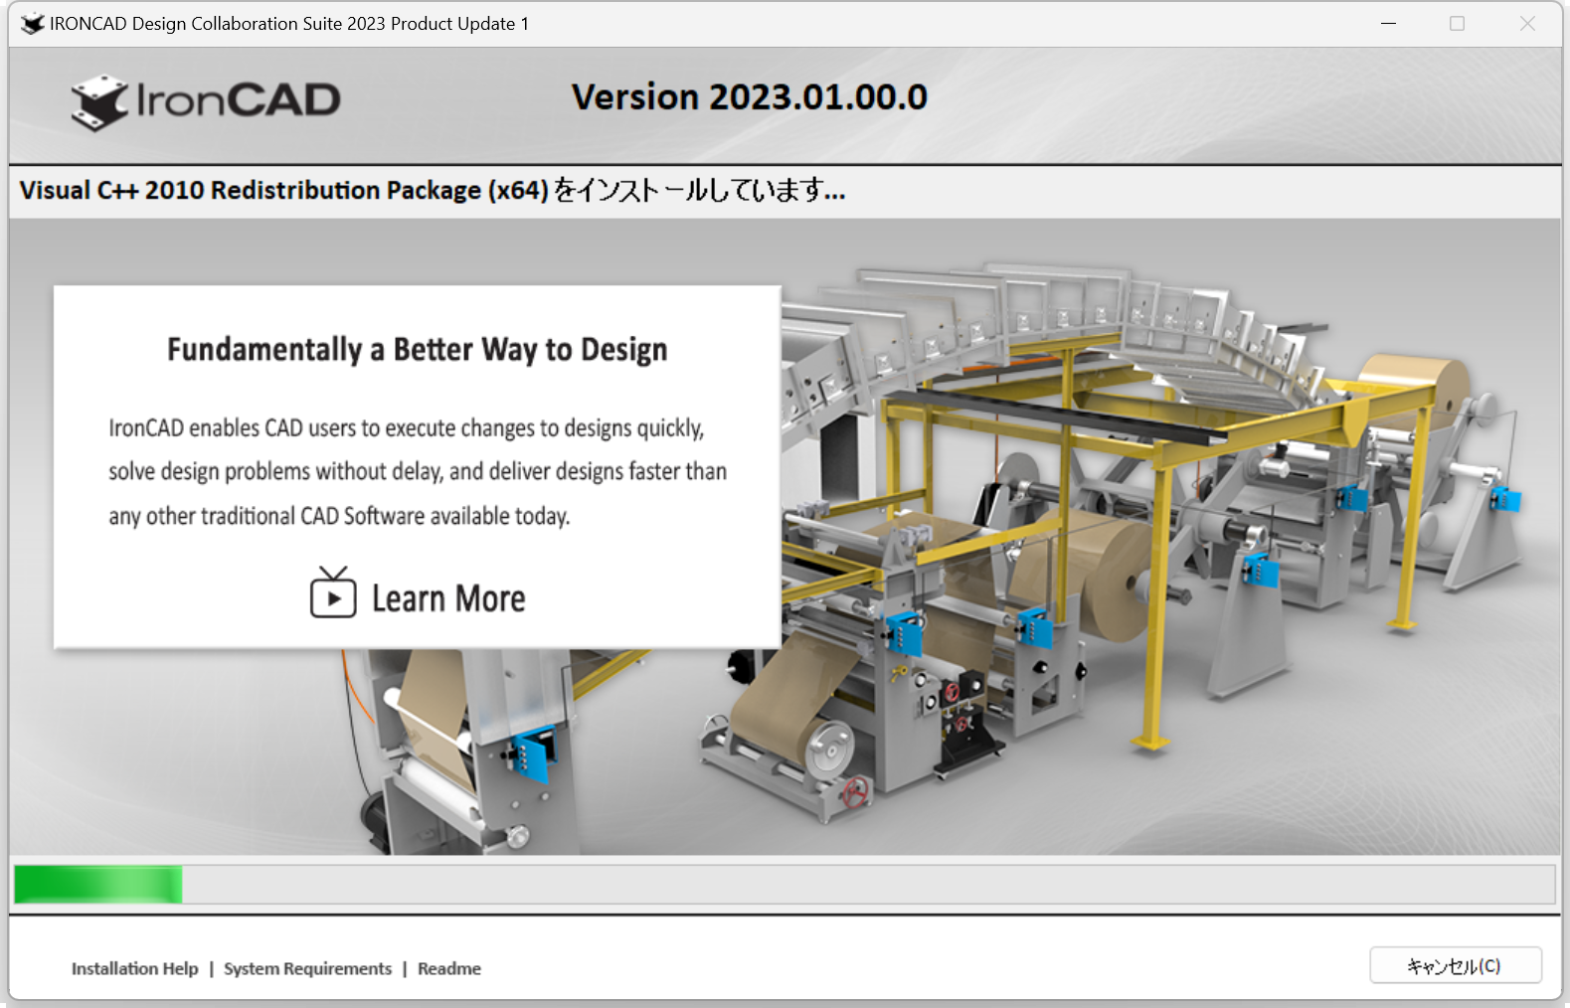Click the Version 2023.01.00.0 heading

pyautogui.click(x=749, y=97)
